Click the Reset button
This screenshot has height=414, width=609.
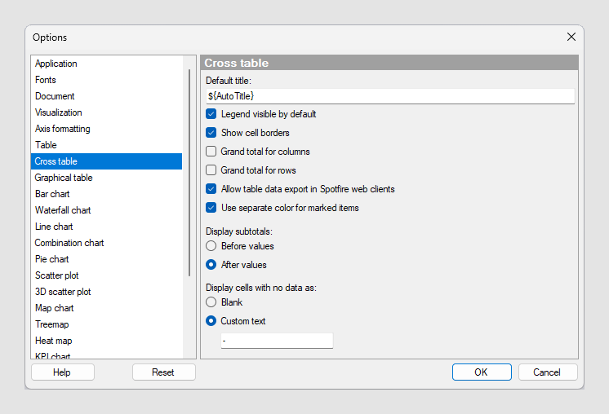coord(163,372)
